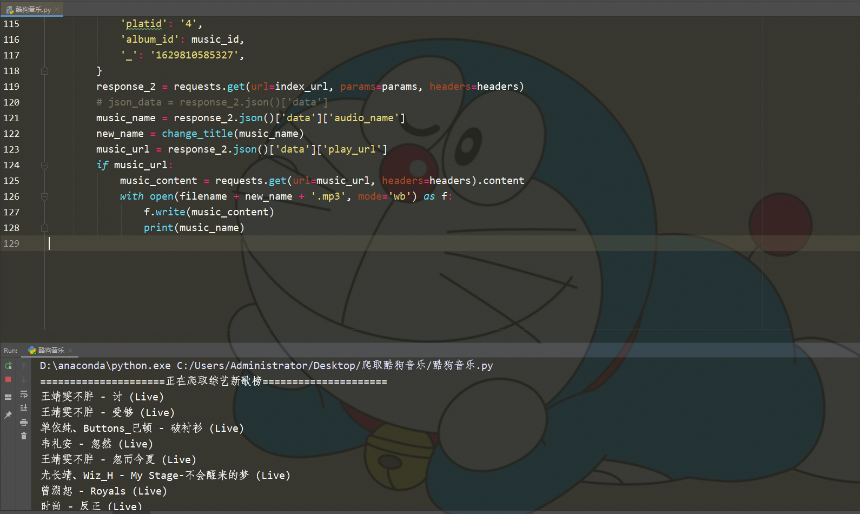Click 'audio_name' key on line 121
860x514 pixels.
tap(364, 118)
